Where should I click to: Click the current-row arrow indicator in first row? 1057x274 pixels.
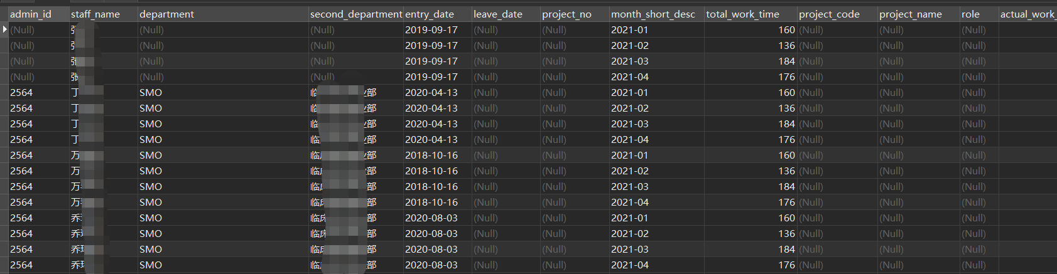(4, 29)
